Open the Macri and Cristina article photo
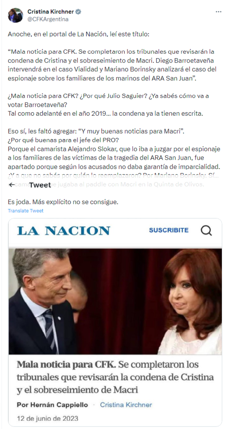Image resolution: width=226 pixels, height=429 pixels. coord(115,301)
